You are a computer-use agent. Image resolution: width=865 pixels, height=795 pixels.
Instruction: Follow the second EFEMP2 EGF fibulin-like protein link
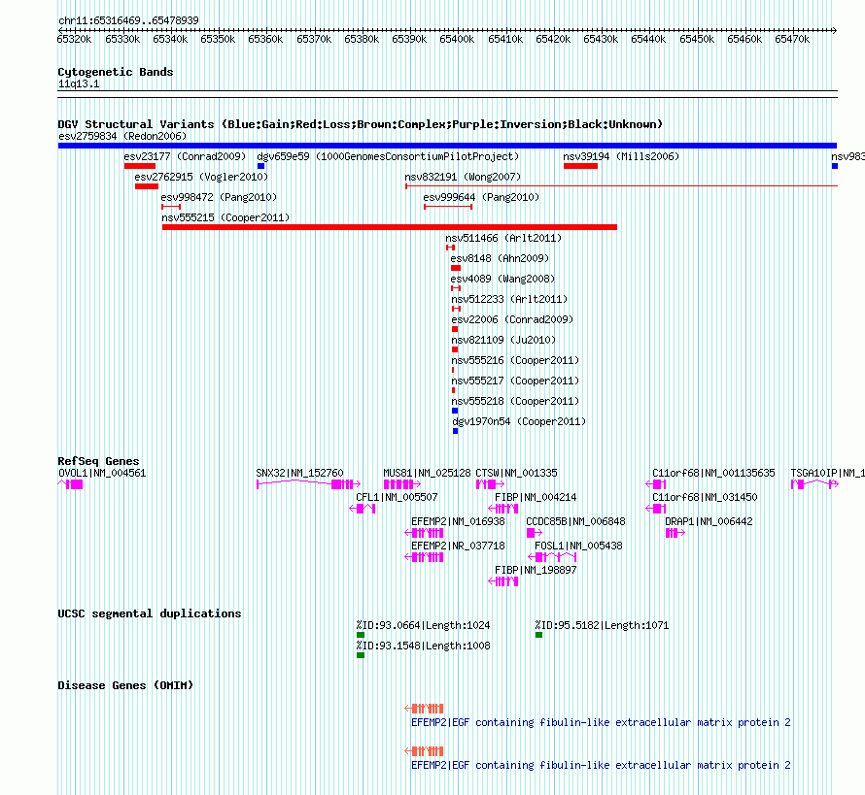(601, 765)
